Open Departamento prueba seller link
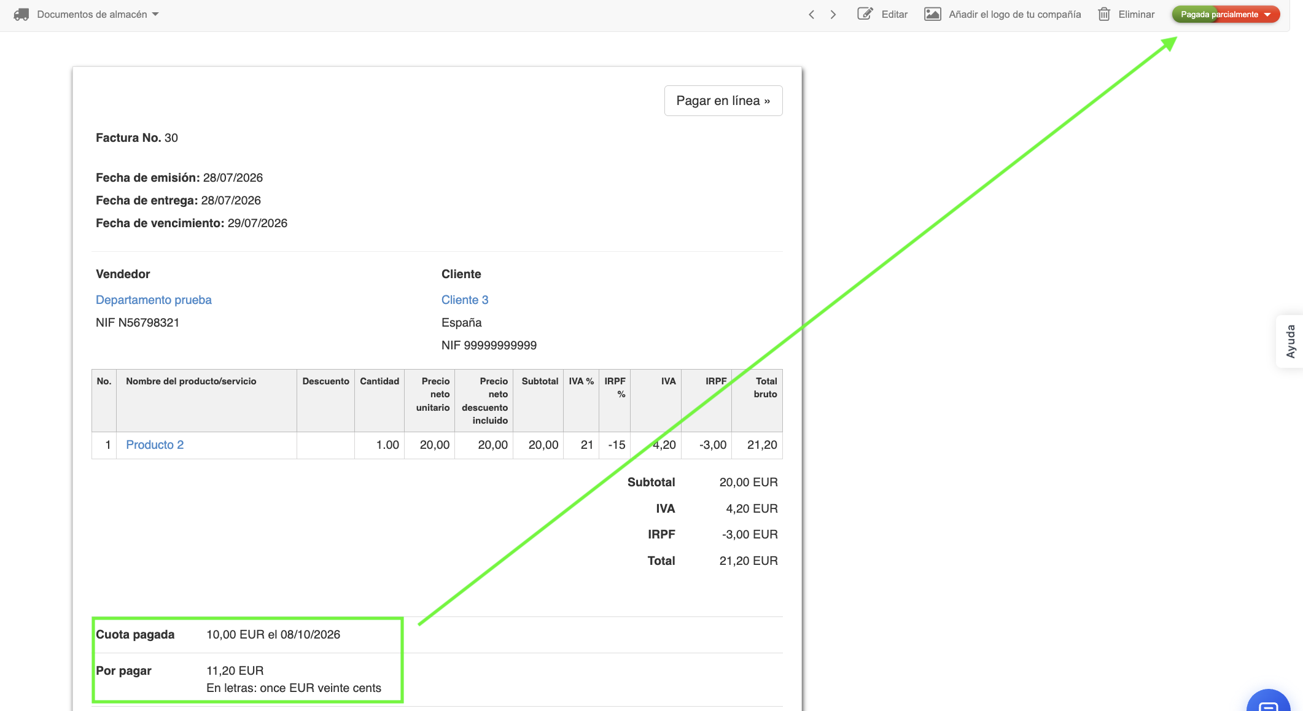Image resolution: width=1303 pixels, height=711 pixels. [154, 300]
